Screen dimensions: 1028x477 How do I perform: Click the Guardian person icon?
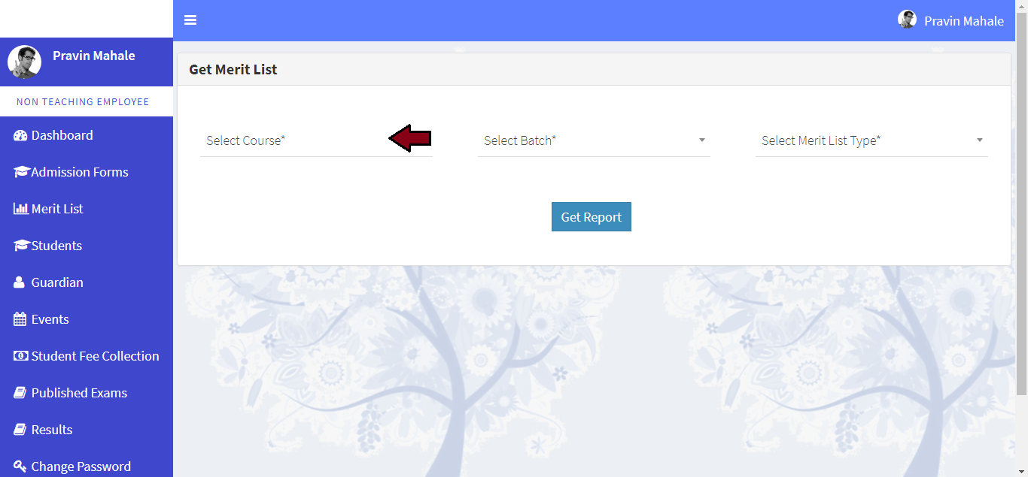pyautogui.click(x=20, y=282)
